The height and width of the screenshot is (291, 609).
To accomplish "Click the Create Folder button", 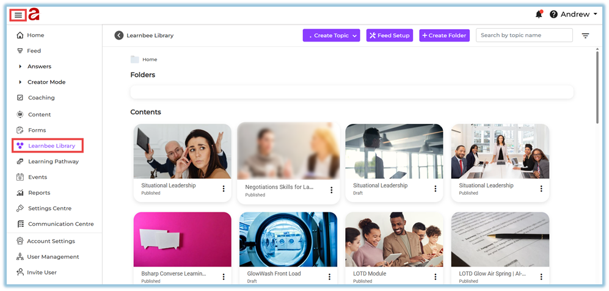I will coord(444,35).
